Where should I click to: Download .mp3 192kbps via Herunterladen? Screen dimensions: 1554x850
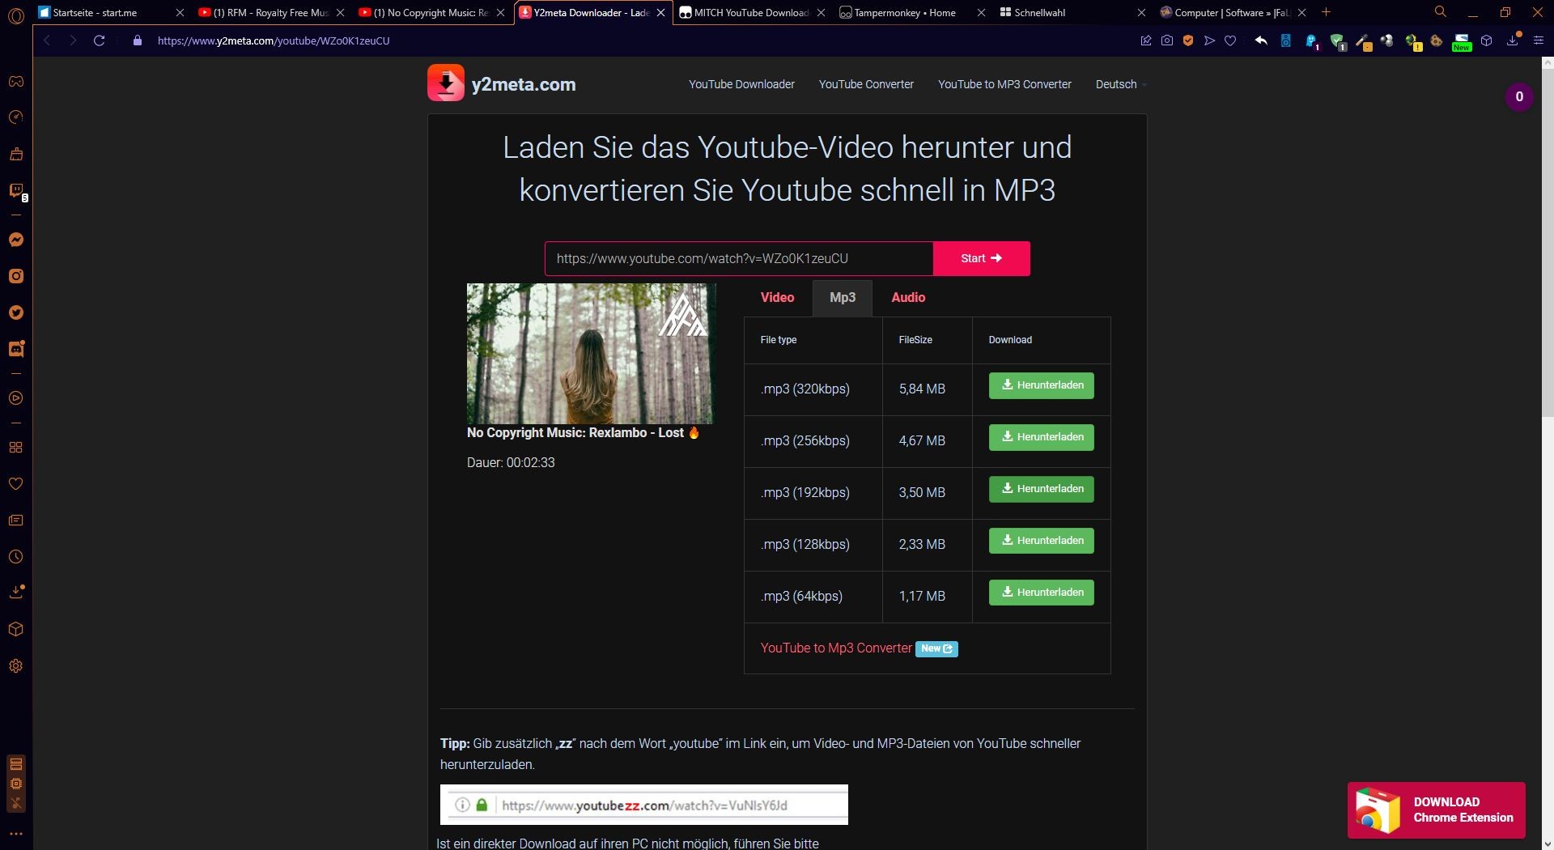pyautogui.click(x=1042, y=489)
